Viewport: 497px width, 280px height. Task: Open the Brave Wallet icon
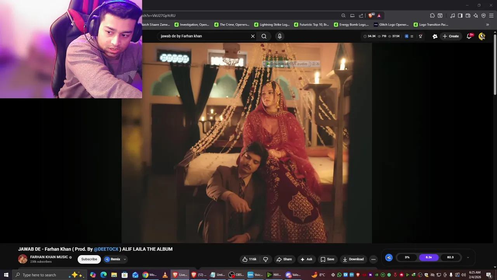coord(468,16)
